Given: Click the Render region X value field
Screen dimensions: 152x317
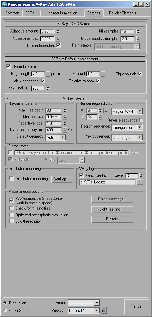Looking at the screenshot, I should coord(92,110).
